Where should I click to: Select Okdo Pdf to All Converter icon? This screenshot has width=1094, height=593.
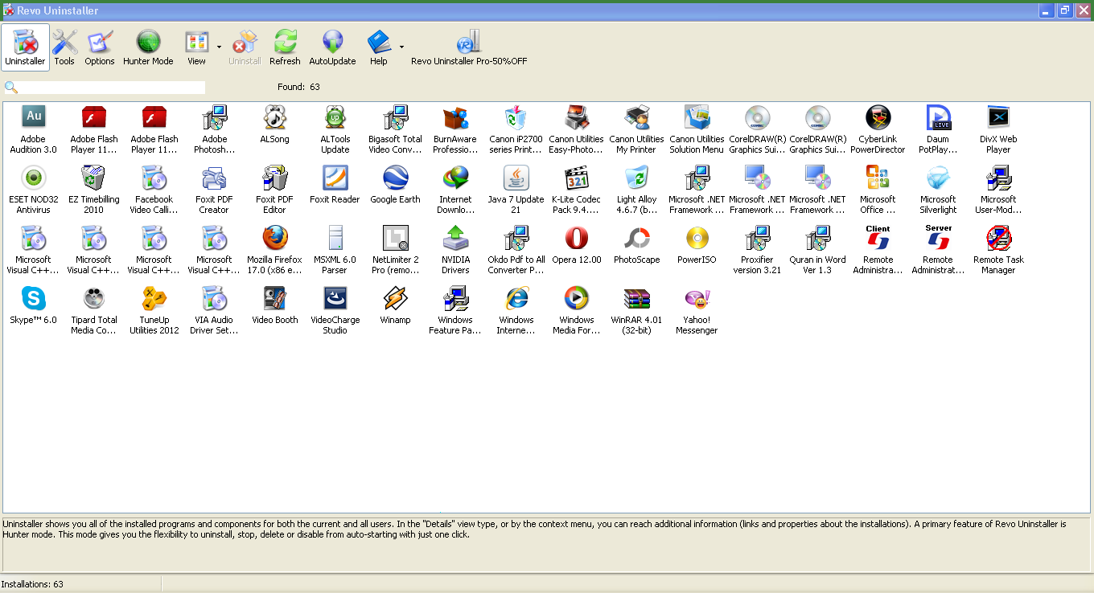tap(516, 237)
